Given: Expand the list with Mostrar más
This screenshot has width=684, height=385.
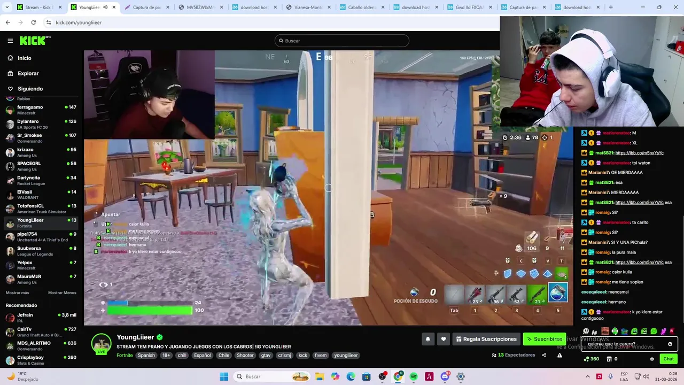Looking at the screenshot, I should coord(18,292).
